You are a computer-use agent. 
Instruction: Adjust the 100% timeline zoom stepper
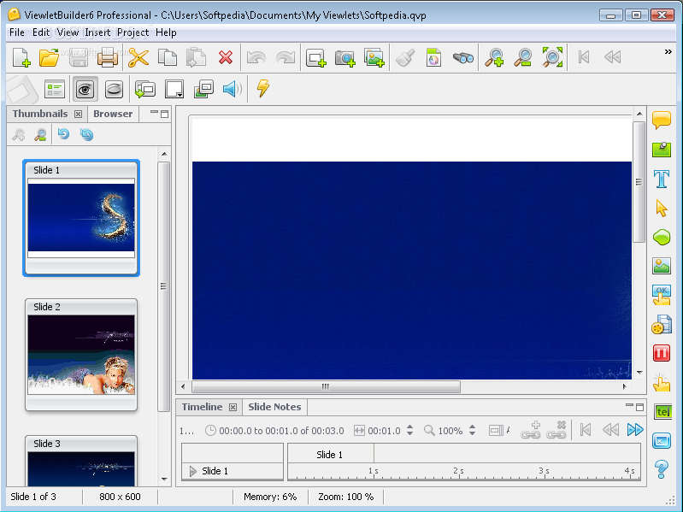[472, 430]
